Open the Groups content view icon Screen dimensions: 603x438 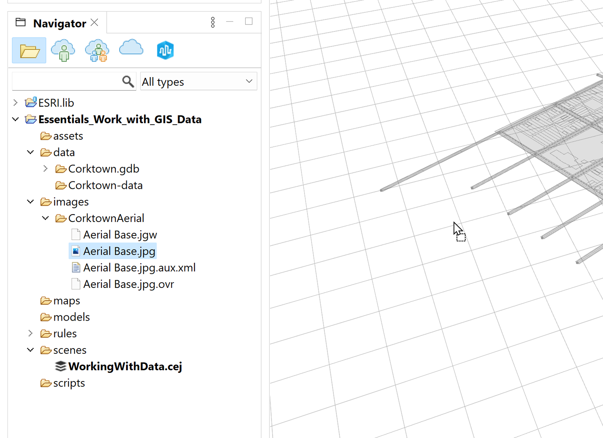[x=97, y=50]
